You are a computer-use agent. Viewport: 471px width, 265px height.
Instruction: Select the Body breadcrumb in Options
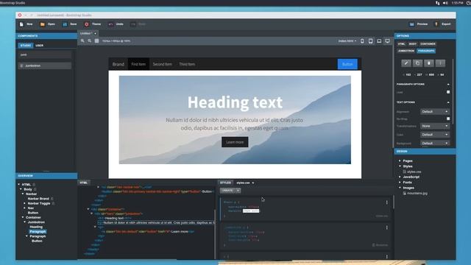point(412,44)
